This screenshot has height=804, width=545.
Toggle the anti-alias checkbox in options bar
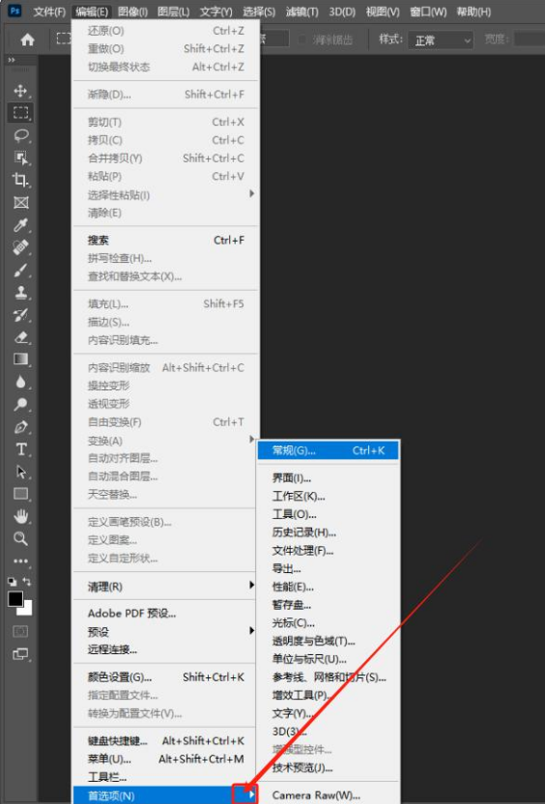click(302, 40)
